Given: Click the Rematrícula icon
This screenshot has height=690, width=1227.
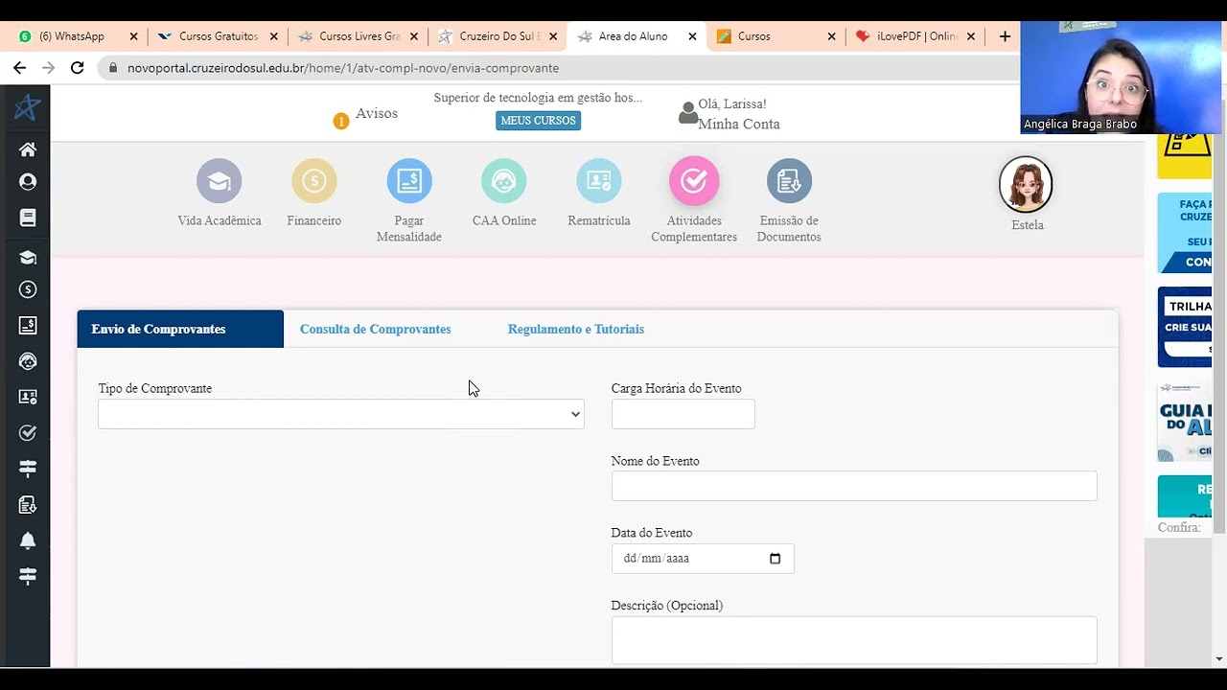Looking at the screenshot, I should (x=599, y=181).
